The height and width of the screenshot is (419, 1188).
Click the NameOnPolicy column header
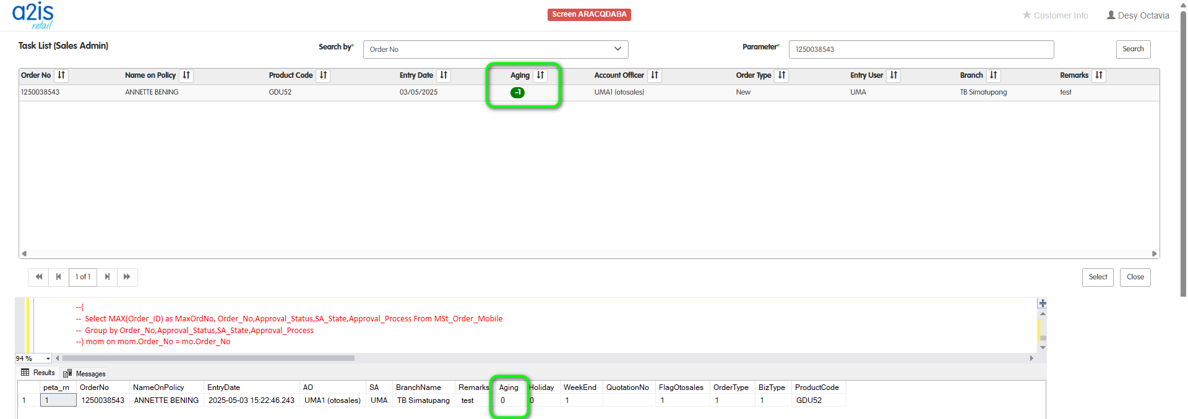167,387
